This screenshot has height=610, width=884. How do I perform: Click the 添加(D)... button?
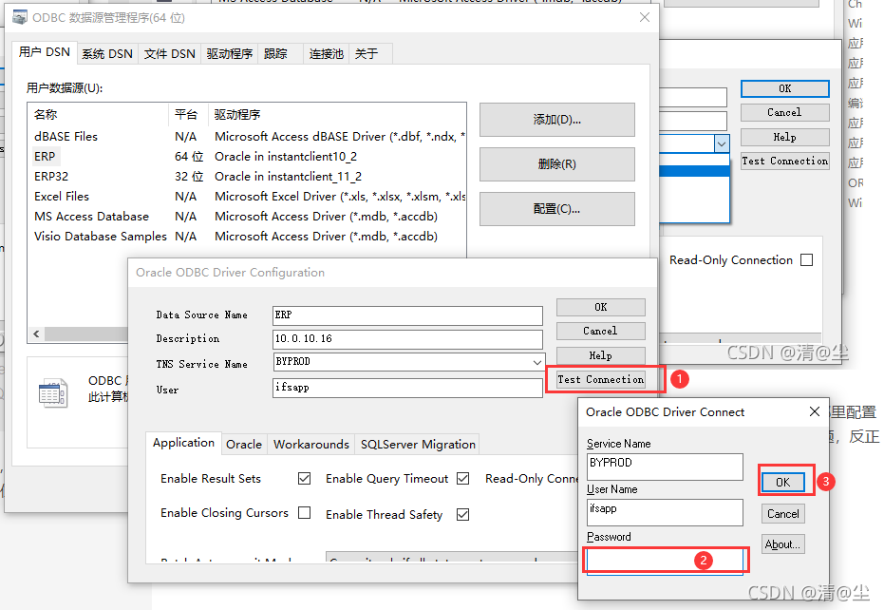point(557,120)
